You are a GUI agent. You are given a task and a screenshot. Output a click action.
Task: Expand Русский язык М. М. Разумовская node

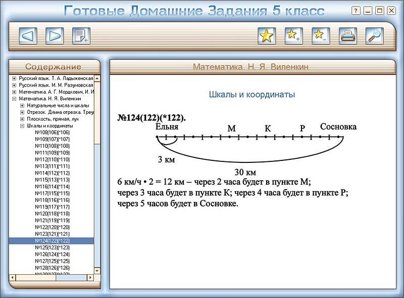pos(14,85)
